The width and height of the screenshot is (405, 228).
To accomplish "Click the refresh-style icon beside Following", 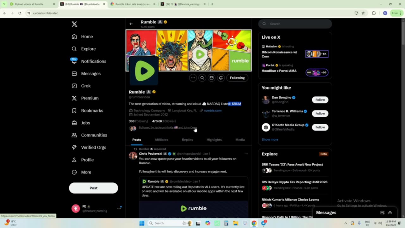I will (221, 78).
